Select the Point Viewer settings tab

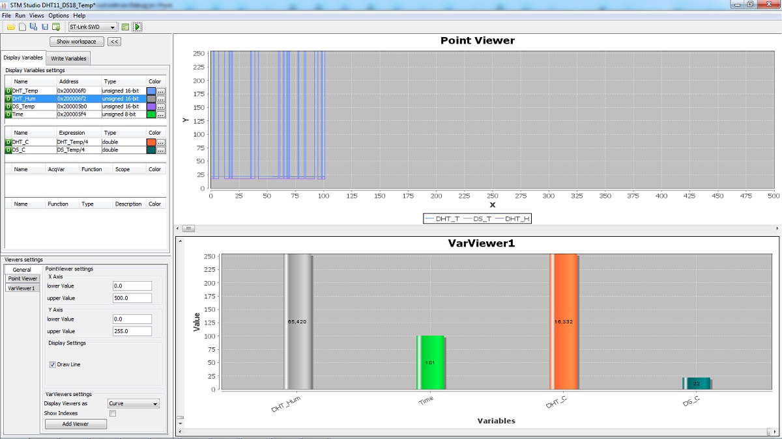point(23,278)
